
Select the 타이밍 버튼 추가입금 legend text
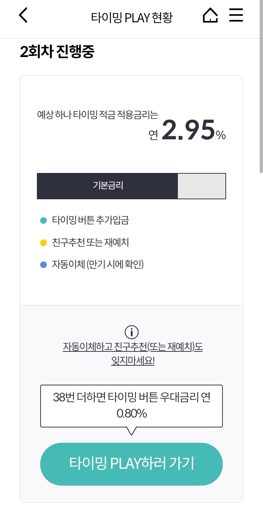point(91,220)
